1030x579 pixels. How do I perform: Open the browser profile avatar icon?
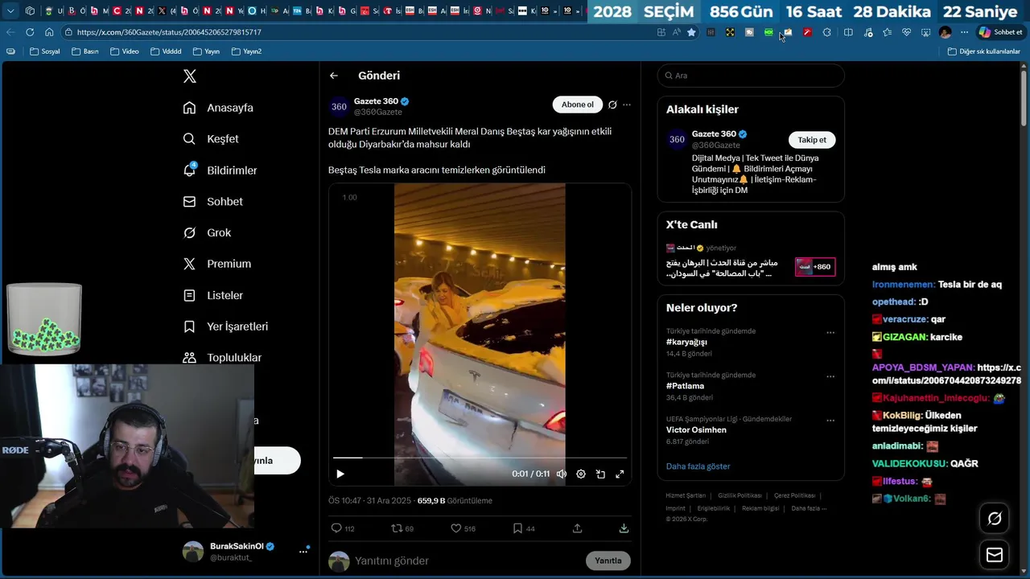[945, 32]
